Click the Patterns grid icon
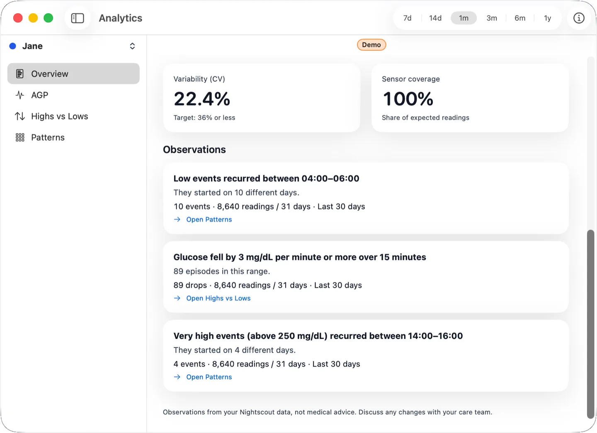Screen dimensions: 597x433 pos(20,137)
